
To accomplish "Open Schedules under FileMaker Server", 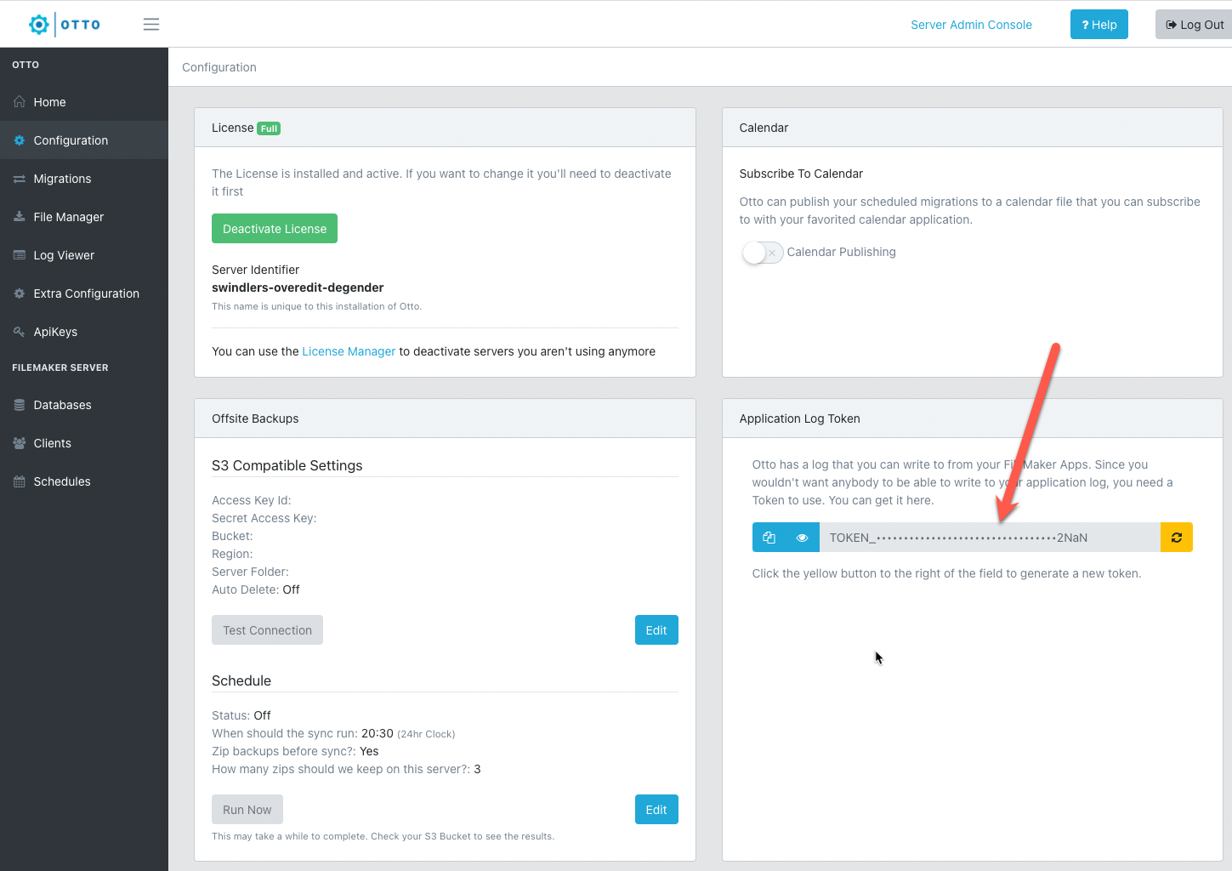I will pyautogui.click(x=84, y=481).
